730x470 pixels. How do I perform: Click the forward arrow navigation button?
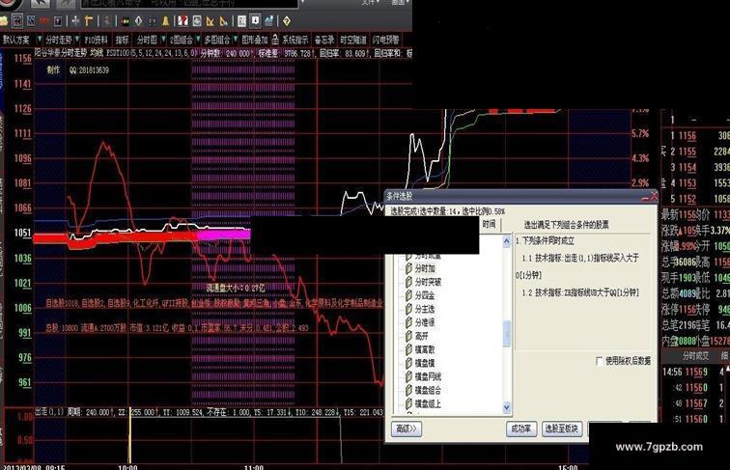(66, 4)
